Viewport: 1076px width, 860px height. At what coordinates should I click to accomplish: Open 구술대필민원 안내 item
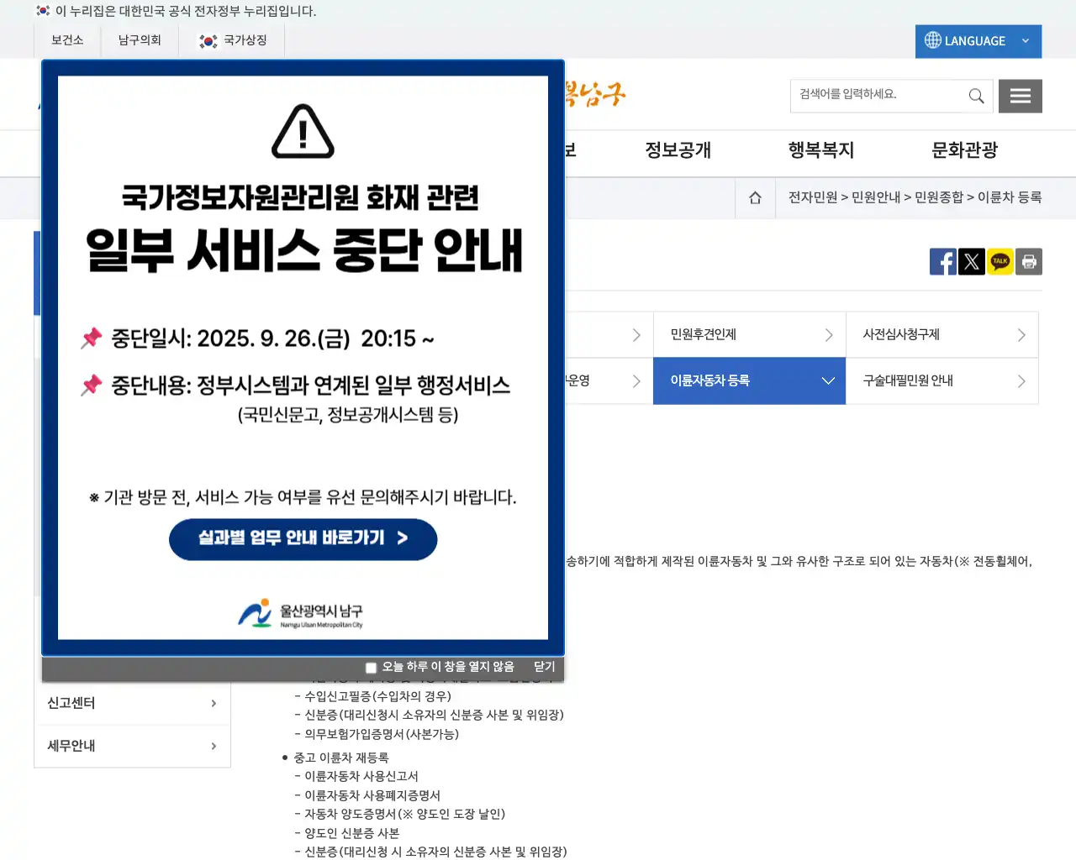(x=941, y=380)
